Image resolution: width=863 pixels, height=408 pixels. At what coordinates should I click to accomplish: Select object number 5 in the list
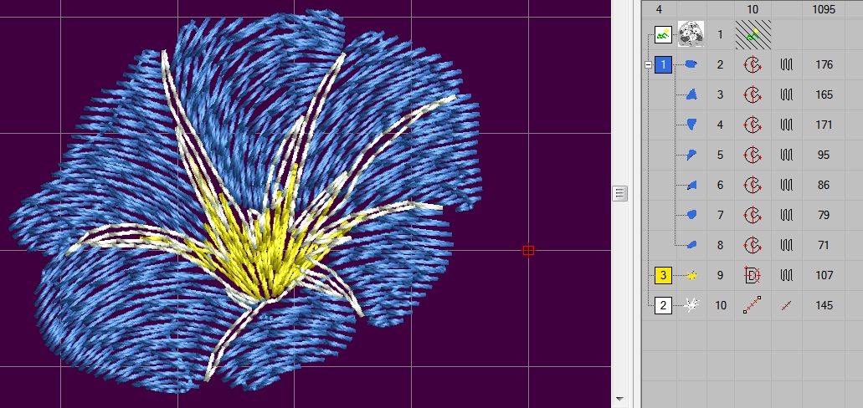click(721, 155)
